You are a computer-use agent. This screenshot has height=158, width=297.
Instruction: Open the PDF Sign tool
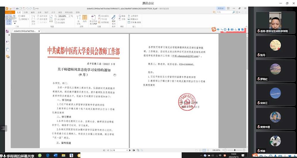(x=114, y=20)
